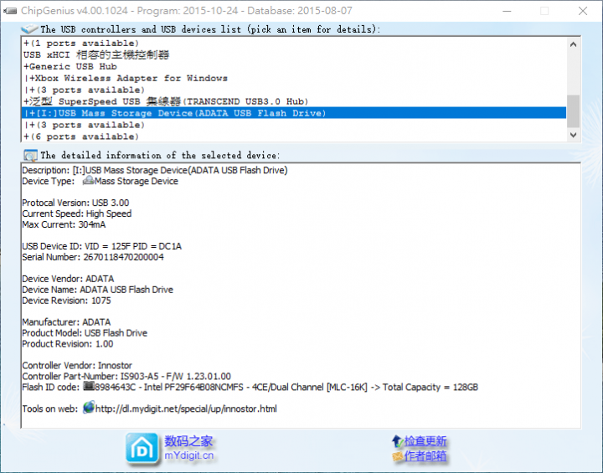This screenshot has height=473, width=603.
Task: Click the Manufacturer: ADATA line
Action: point(66,321)
